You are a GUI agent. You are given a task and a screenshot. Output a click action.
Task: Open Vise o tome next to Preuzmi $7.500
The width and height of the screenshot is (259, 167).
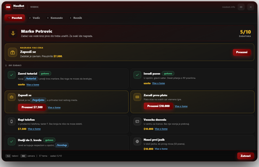point(54,107)
